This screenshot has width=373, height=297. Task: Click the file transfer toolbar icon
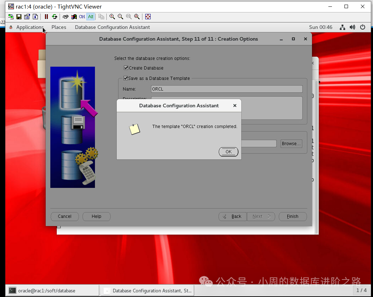101,17
